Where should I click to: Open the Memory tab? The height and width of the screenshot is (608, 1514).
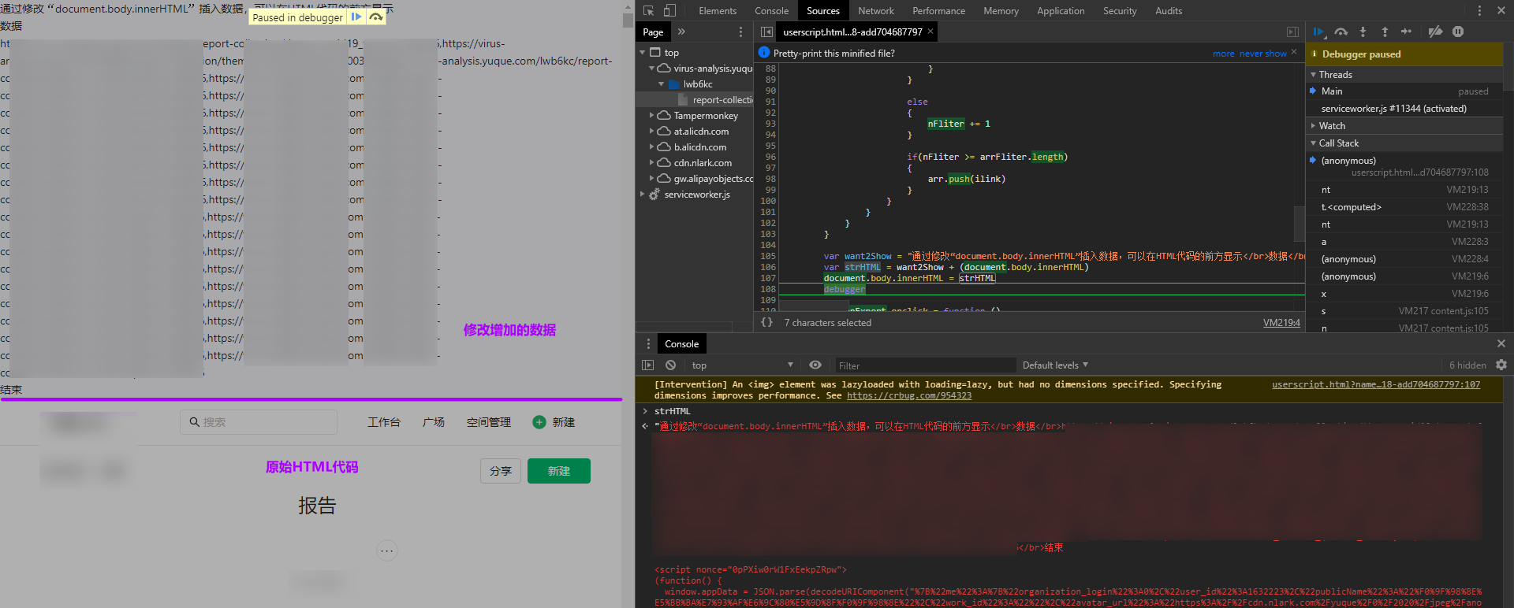click(x=1001, y=11)
